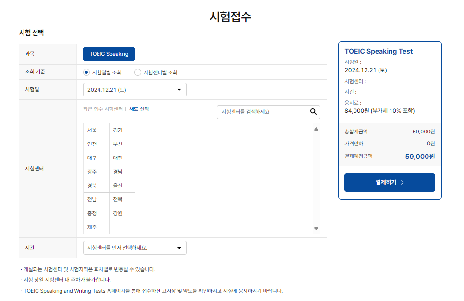The image size is (464, 301).
Task: Pick the 강원 region
Action: coord(122,213)
